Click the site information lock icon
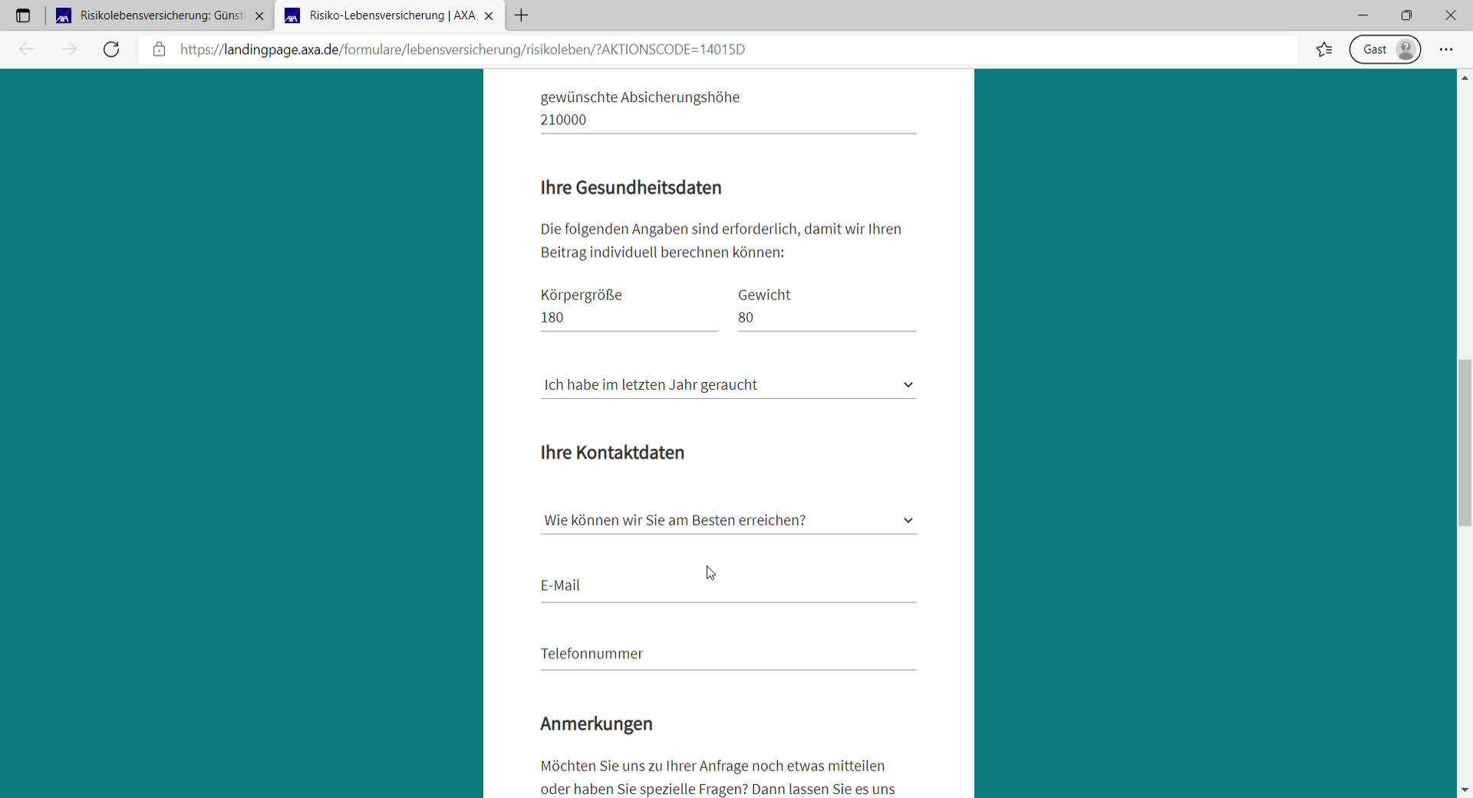Image resolution: width=1473 pixels, height=798 pixels. pos(159,49)
